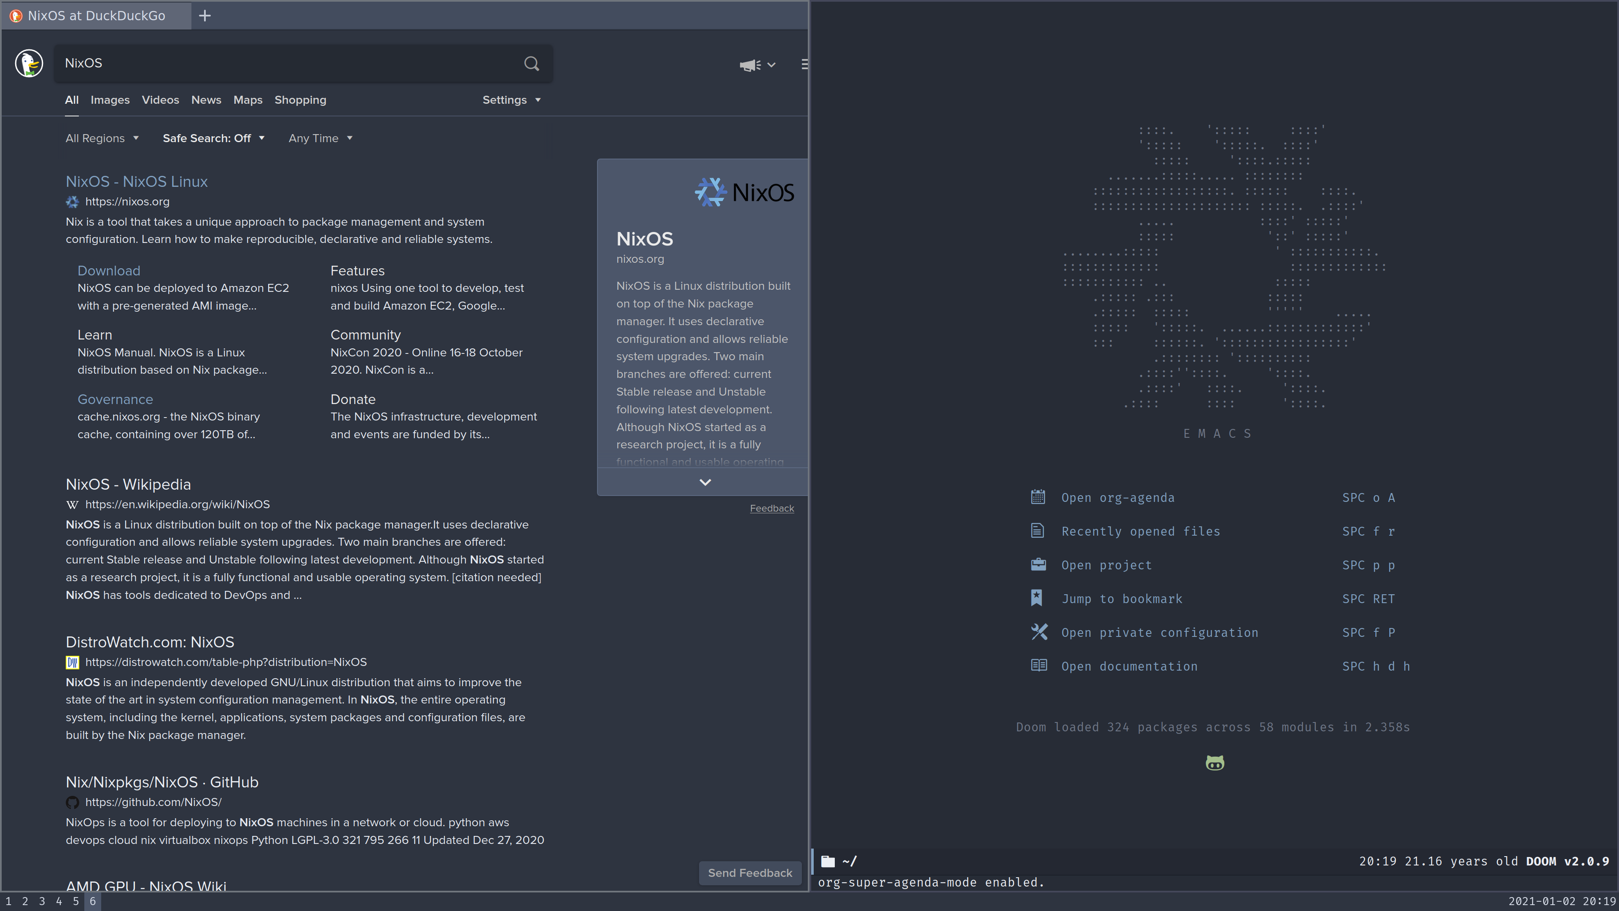Open the Settings dropdown

pyautogui.click(x=511, y=100)
